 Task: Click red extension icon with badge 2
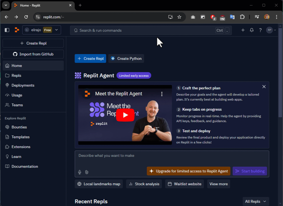[213, 17]
